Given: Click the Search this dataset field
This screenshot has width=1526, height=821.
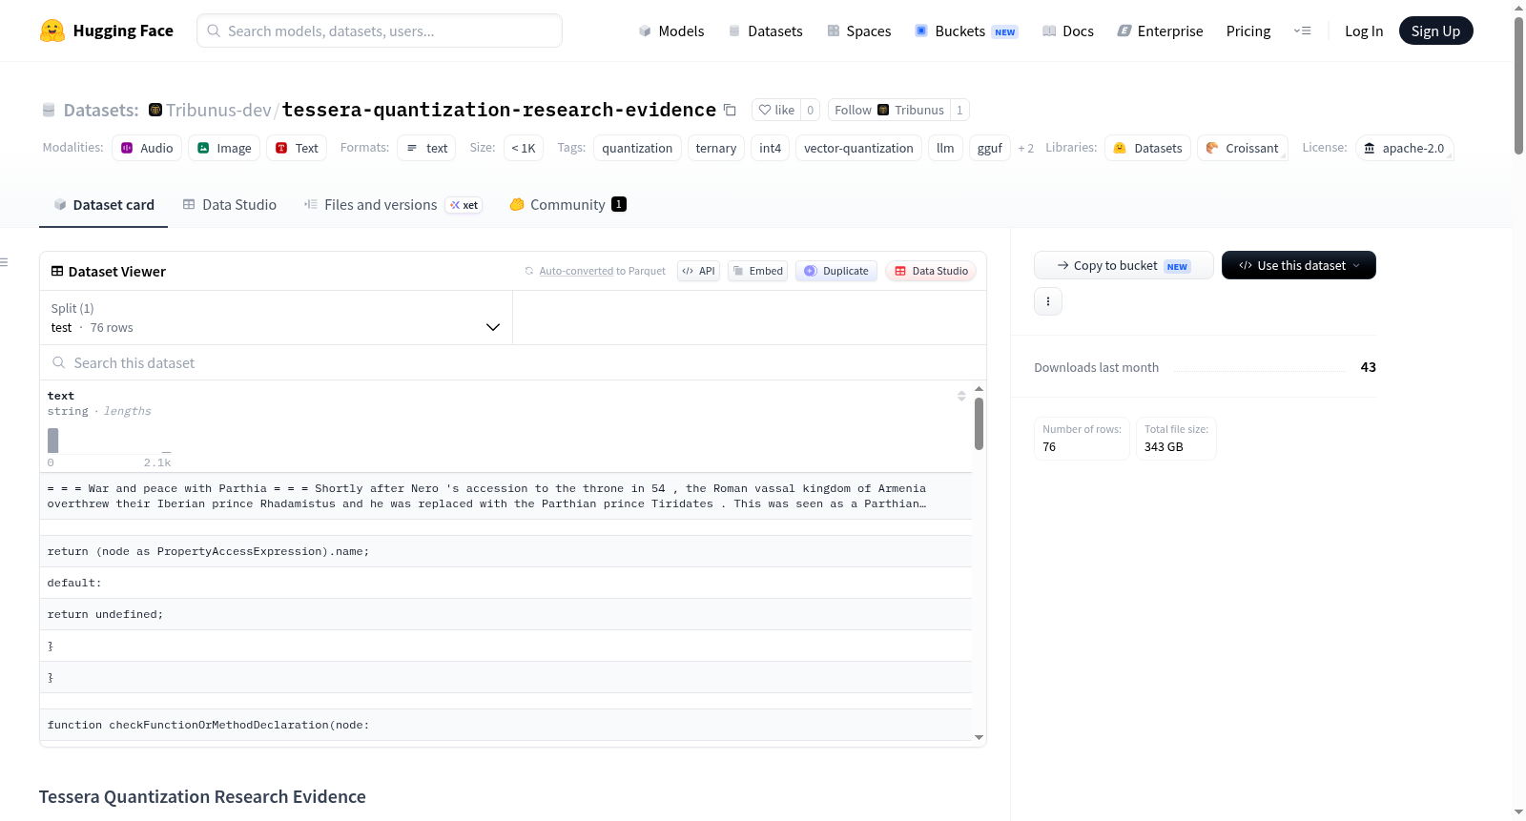Looking at the screenshot, I should pos(513,362).
